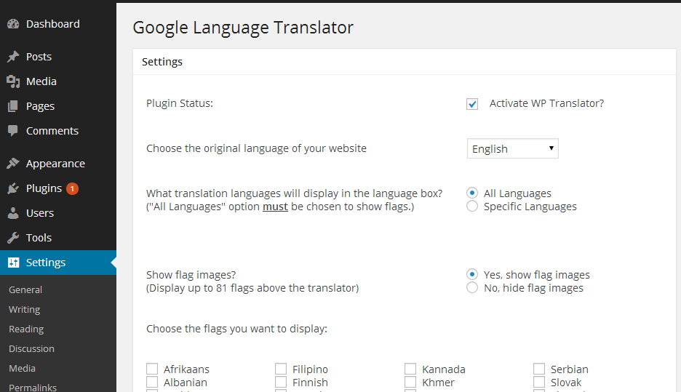Open the Plugins menu label
This screenshot has height=392, width=681.
(x=44, y=188)
